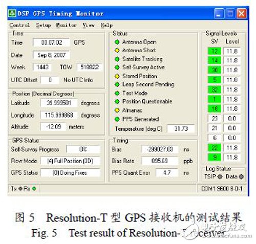Click the SV 23 level value 0.0
The height and width of the screenshot is (244, 256).
[232, 118]
